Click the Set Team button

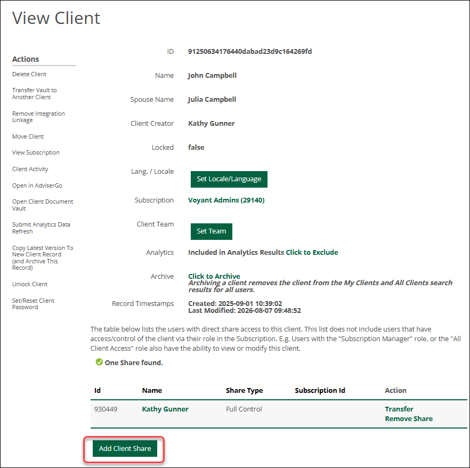(212, 231)
